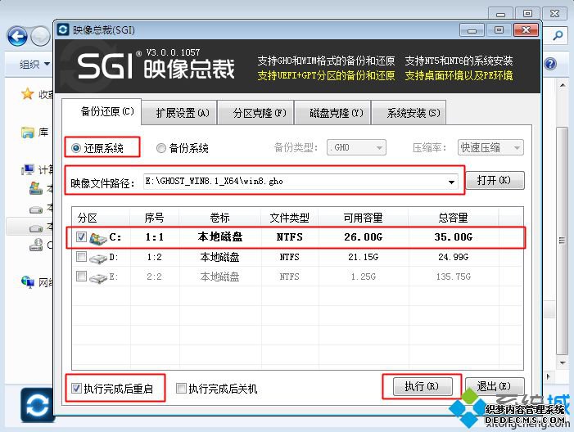
Task: Click the SGI application icon in Explorer details pane
Action: coord(37,405)
